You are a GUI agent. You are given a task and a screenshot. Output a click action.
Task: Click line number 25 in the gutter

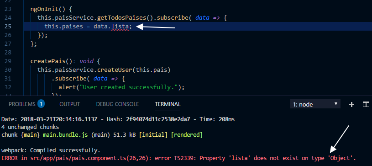[8, 27]
